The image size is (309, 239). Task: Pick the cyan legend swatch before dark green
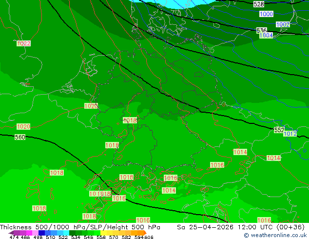pyautogui.click(x=66, y=233)
